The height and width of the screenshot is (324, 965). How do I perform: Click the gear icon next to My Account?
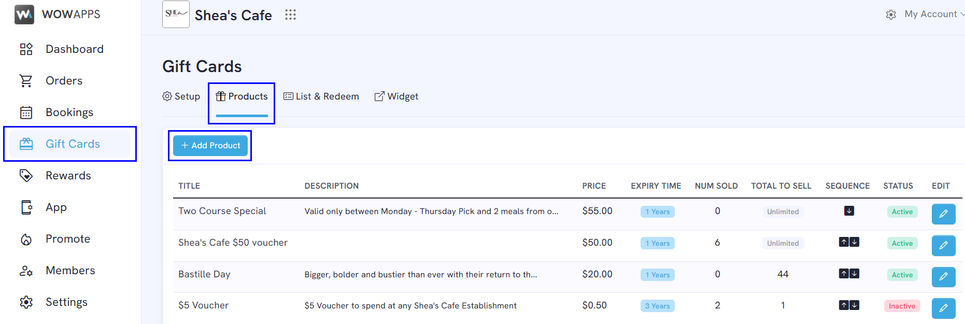(x=891, y=15)
